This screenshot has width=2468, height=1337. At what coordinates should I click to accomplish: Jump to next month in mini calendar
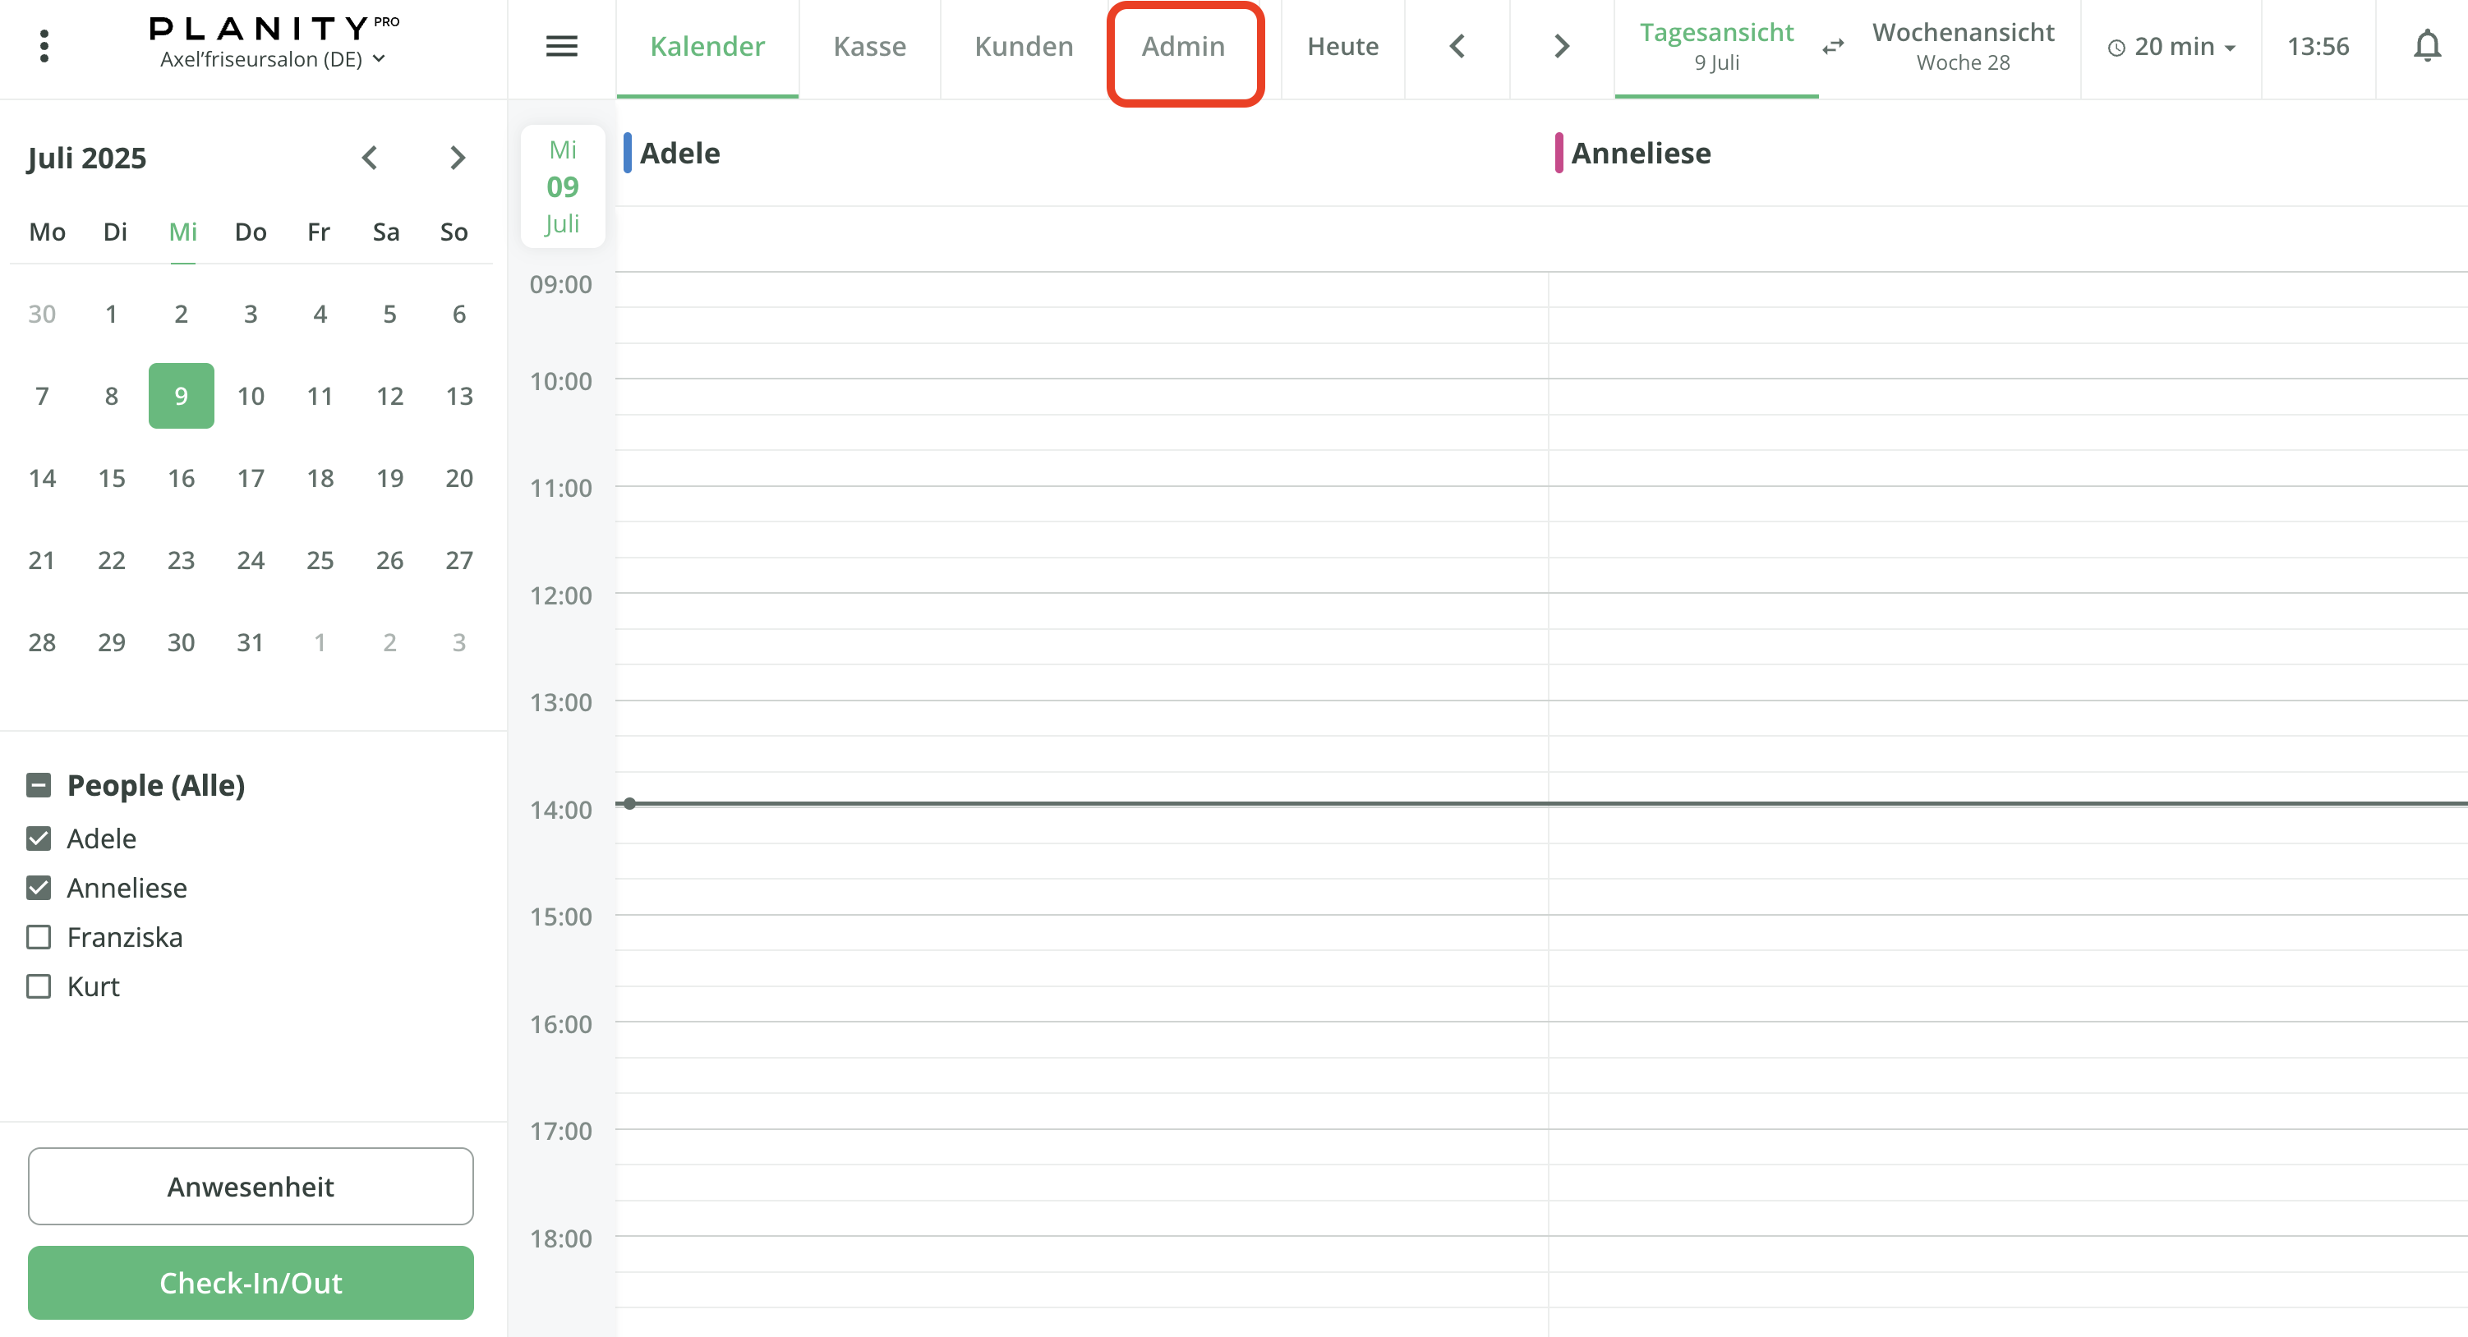[457, 158]
